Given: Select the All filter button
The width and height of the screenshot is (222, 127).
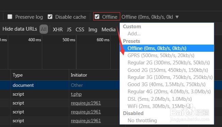Looking at the screenshot, I should pyautogui.click(x=44, y=29).
